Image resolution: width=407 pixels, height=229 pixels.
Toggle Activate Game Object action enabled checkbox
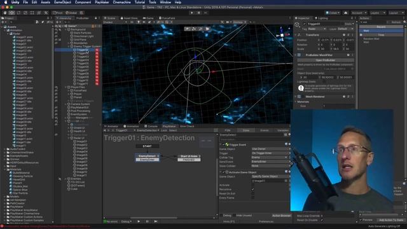coord(224,172)
